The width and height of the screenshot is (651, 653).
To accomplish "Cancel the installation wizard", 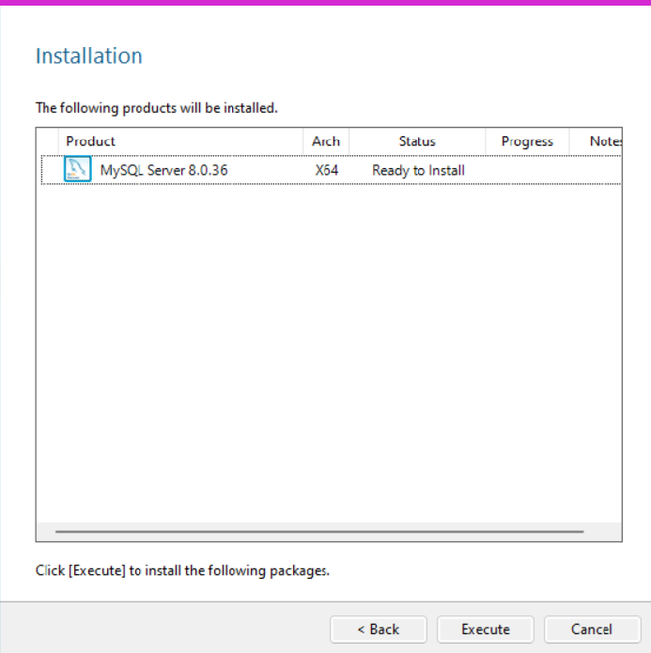I will 593,629.
